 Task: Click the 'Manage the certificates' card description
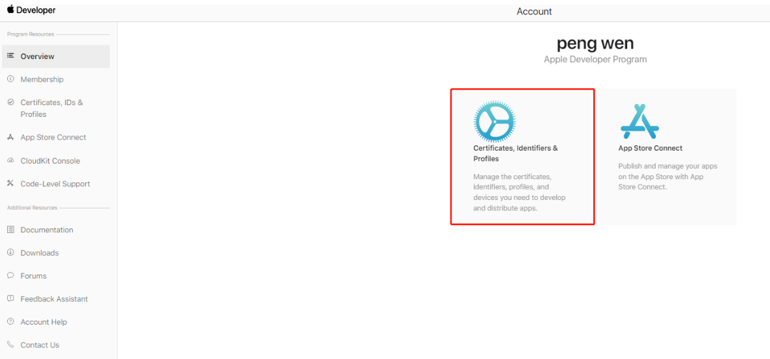[520, 192]
